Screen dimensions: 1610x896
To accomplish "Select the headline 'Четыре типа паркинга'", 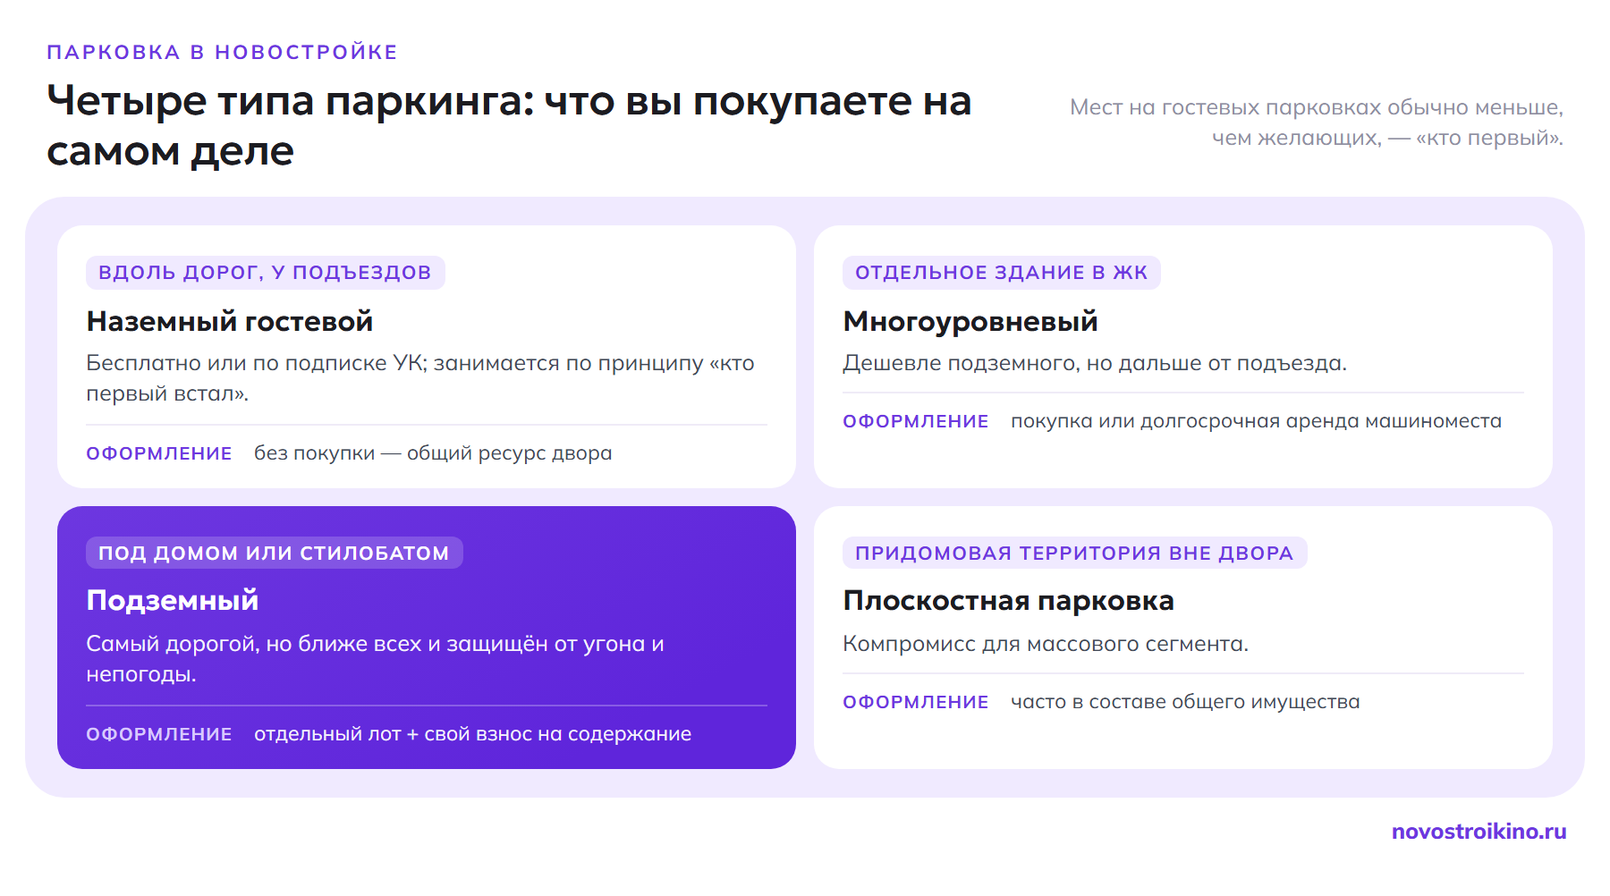I will pos(509,125).
